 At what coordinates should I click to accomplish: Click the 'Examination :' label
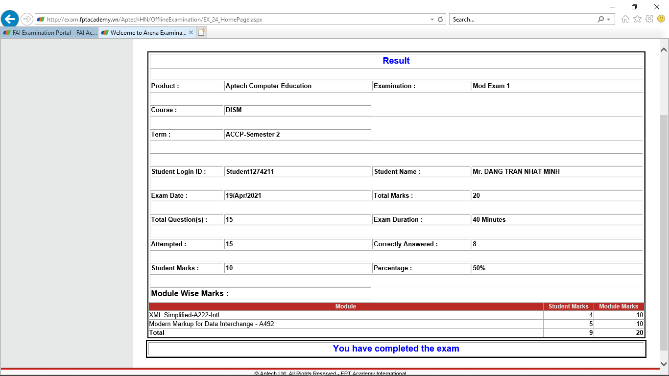click(x=395, y=86)
